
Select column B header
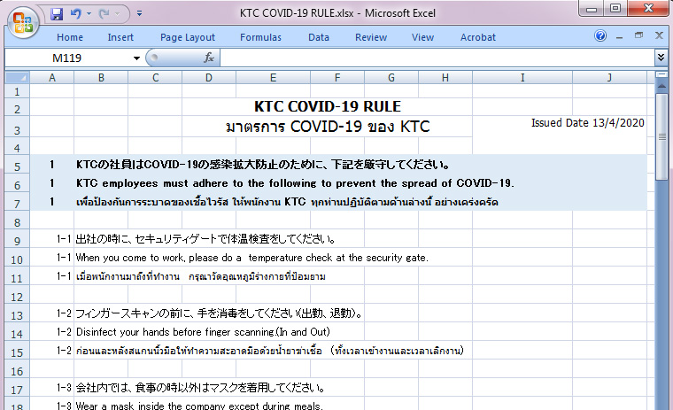point(101,78)
